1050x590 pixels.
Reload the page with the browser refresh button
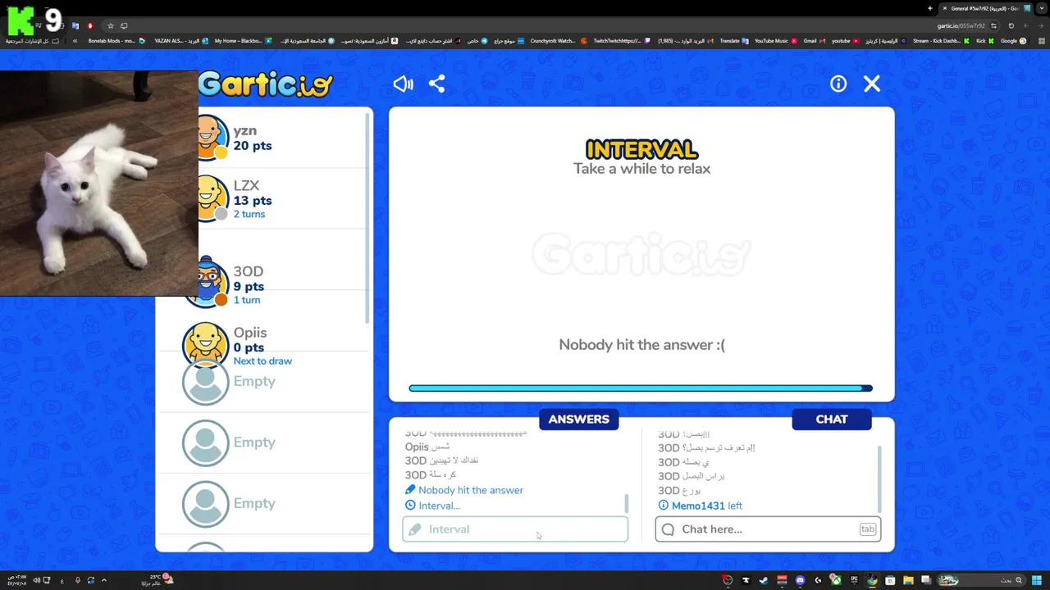tap(1011, 26)
